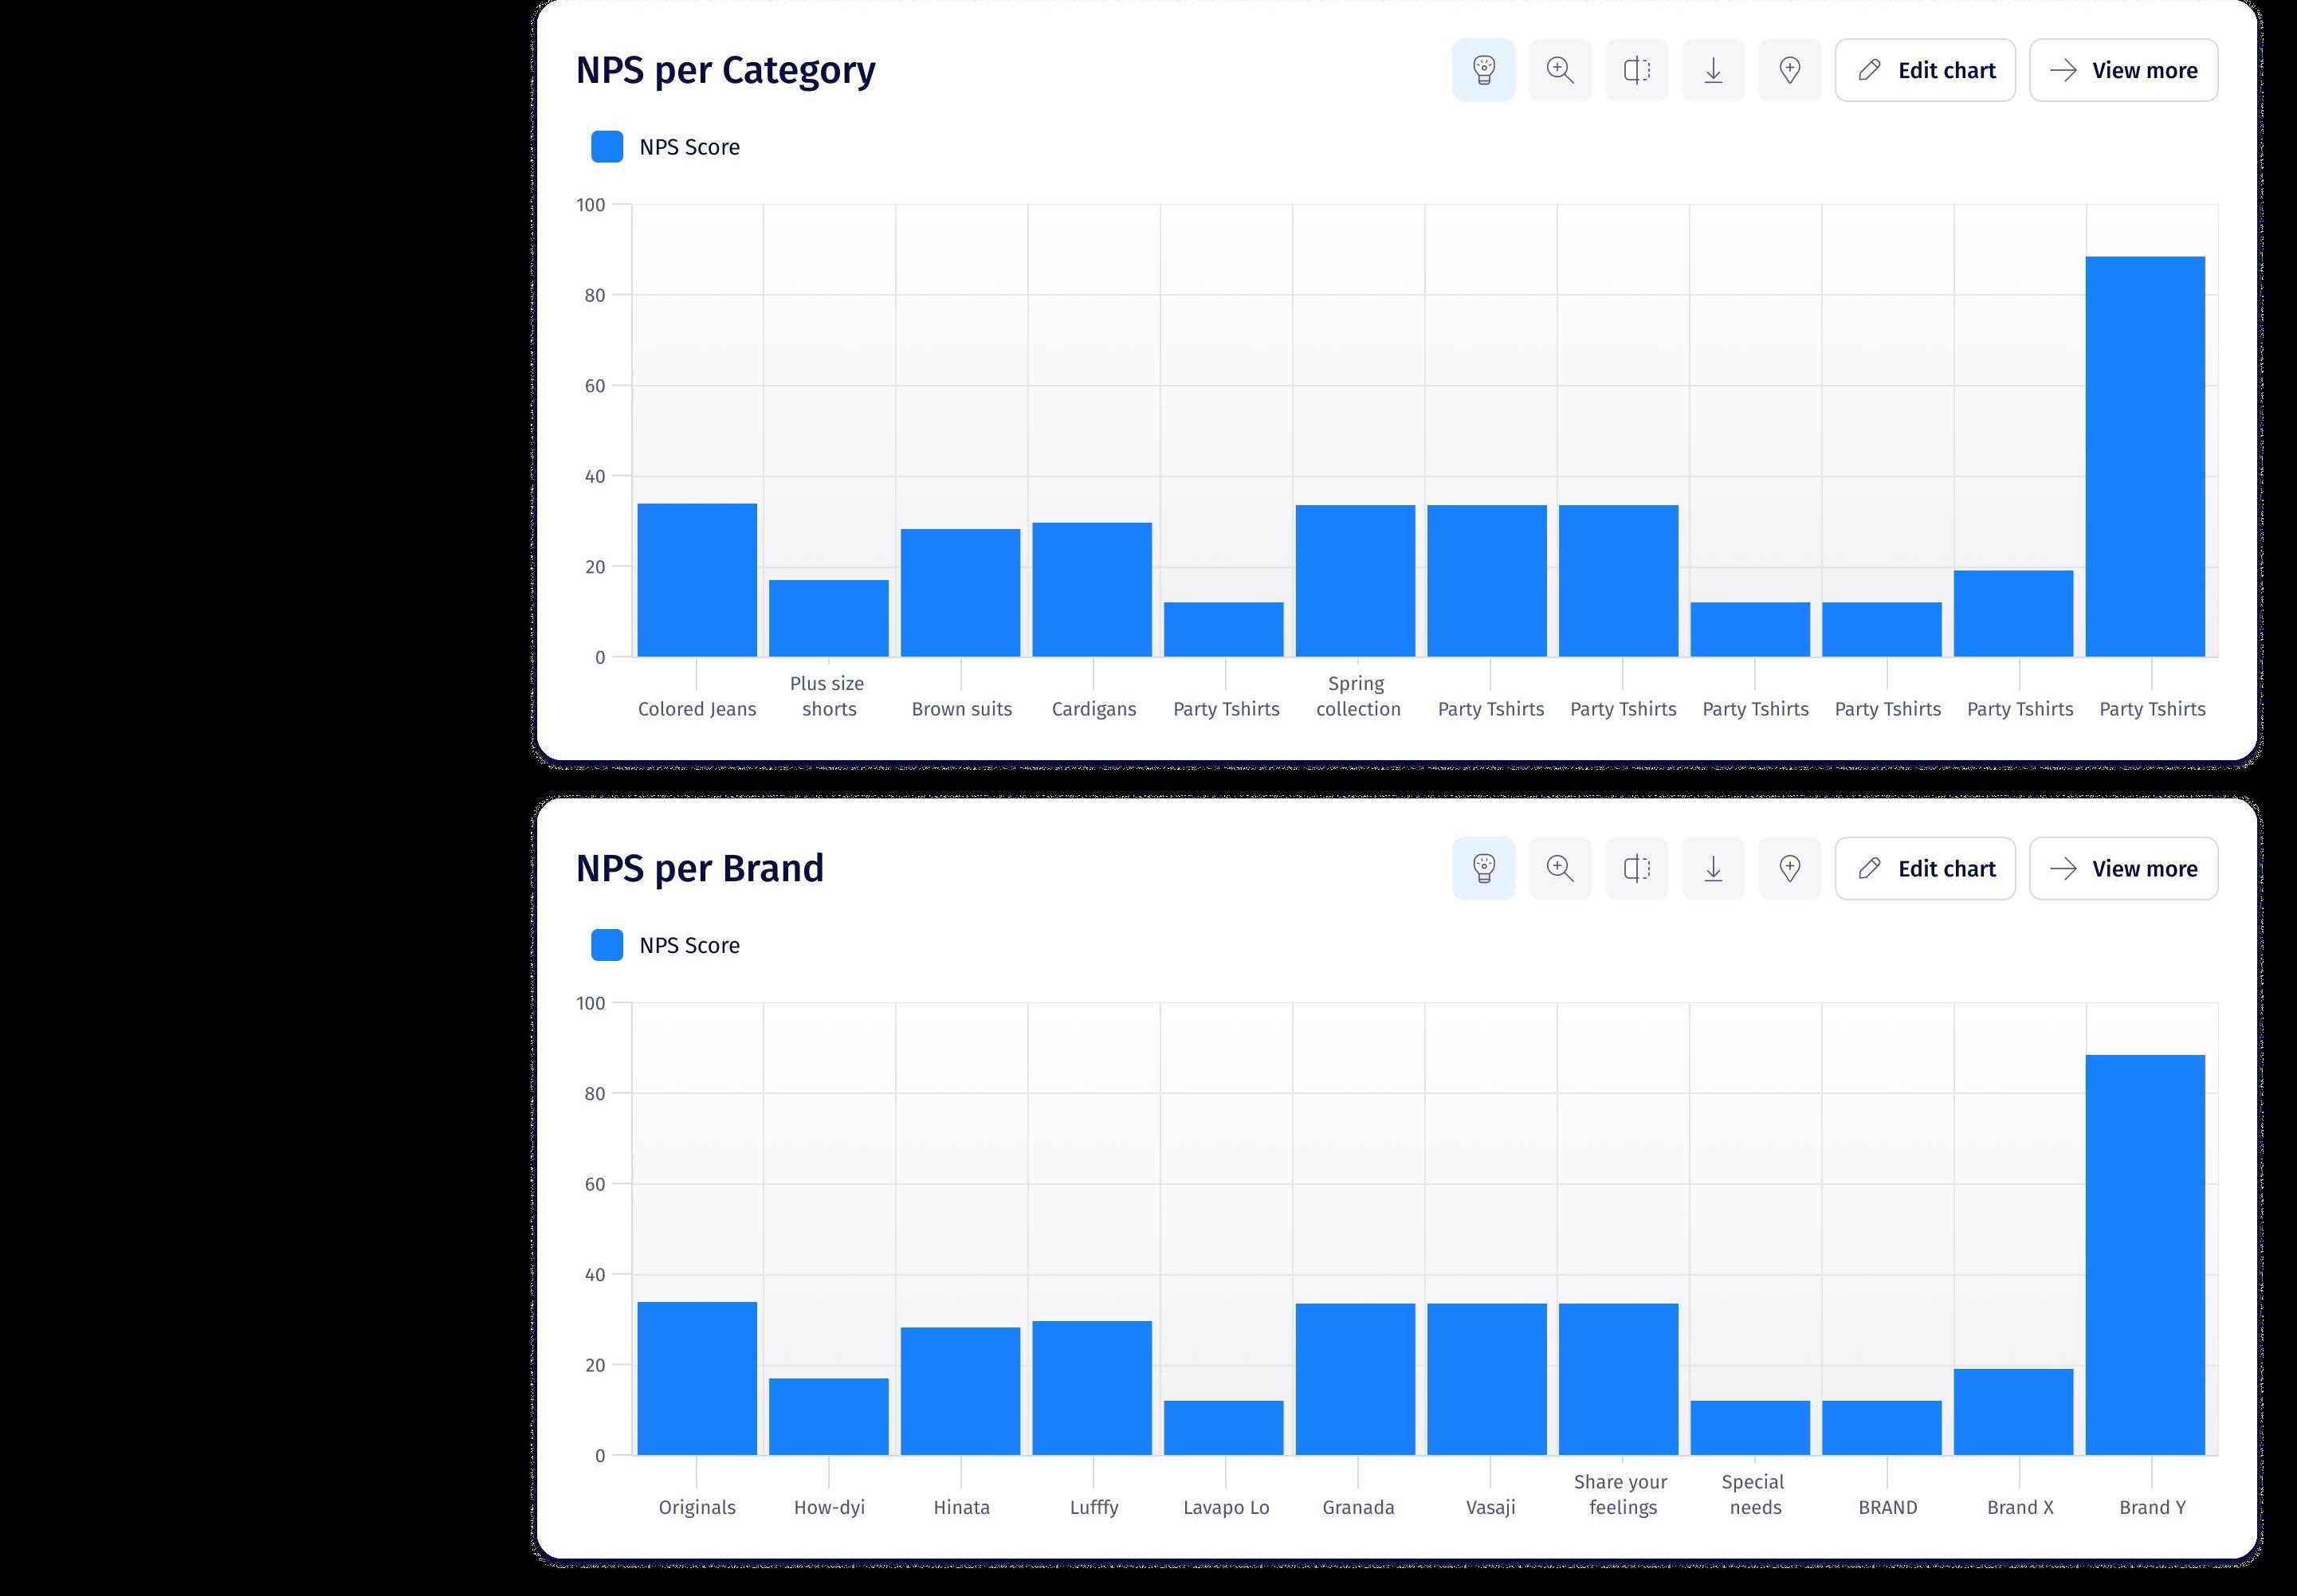This screenshot has height=1596, width=2297.
Task: Click the NPS per Category title
Action: tap(726, 70)
